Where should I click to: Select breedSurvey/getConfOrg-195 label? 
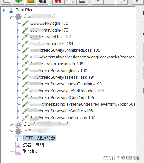click(x=62, y=97)
